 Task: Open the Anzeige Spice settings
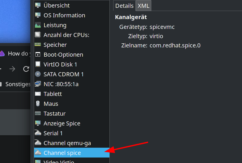coord(62,123)
